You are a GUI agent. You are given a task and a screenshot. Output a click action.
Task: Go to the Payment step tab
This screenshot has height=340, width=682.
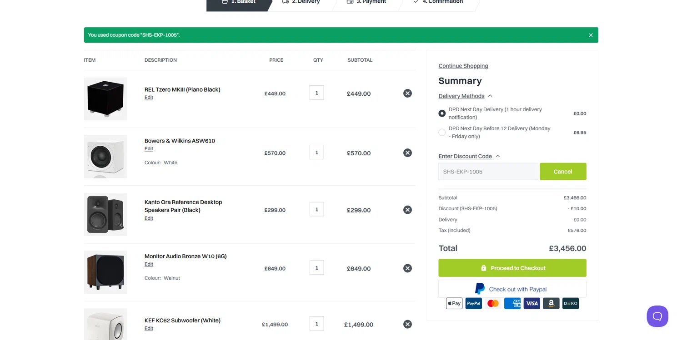366,2
